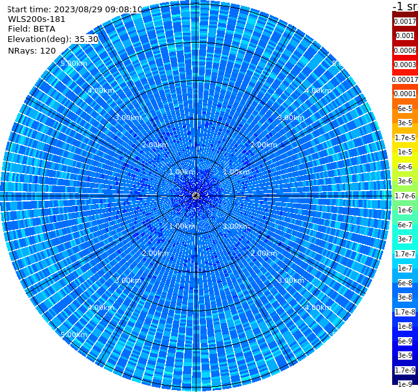
Task: Click the 3e-9 colorbar tick label
Action: (404, 355)
